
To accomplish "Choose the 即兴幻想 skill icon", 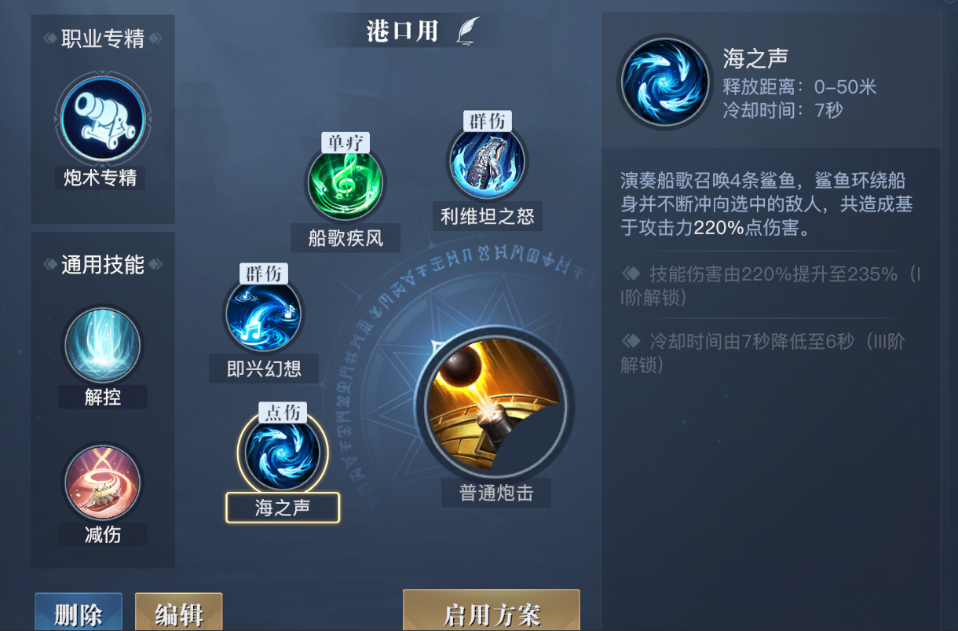I will click(263, 314).
